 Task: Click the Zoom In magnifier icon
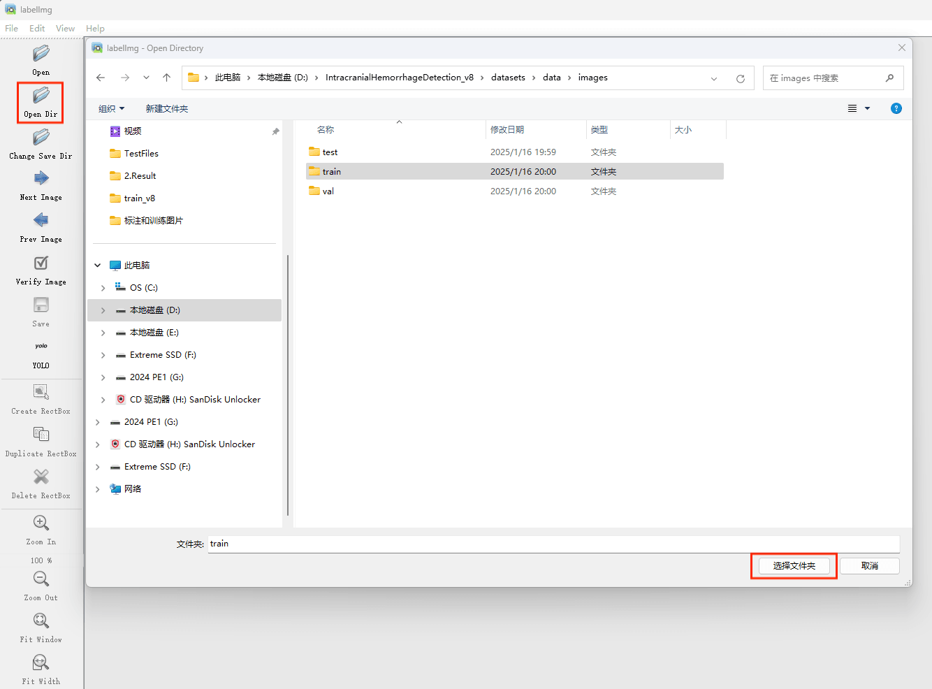(41, 523)
